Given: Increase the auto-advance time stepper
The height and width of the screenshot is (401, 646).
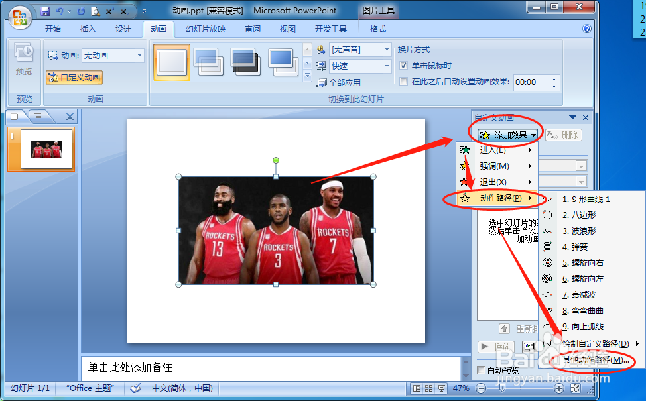Looking at the screenshot, I should coord(554,79).
